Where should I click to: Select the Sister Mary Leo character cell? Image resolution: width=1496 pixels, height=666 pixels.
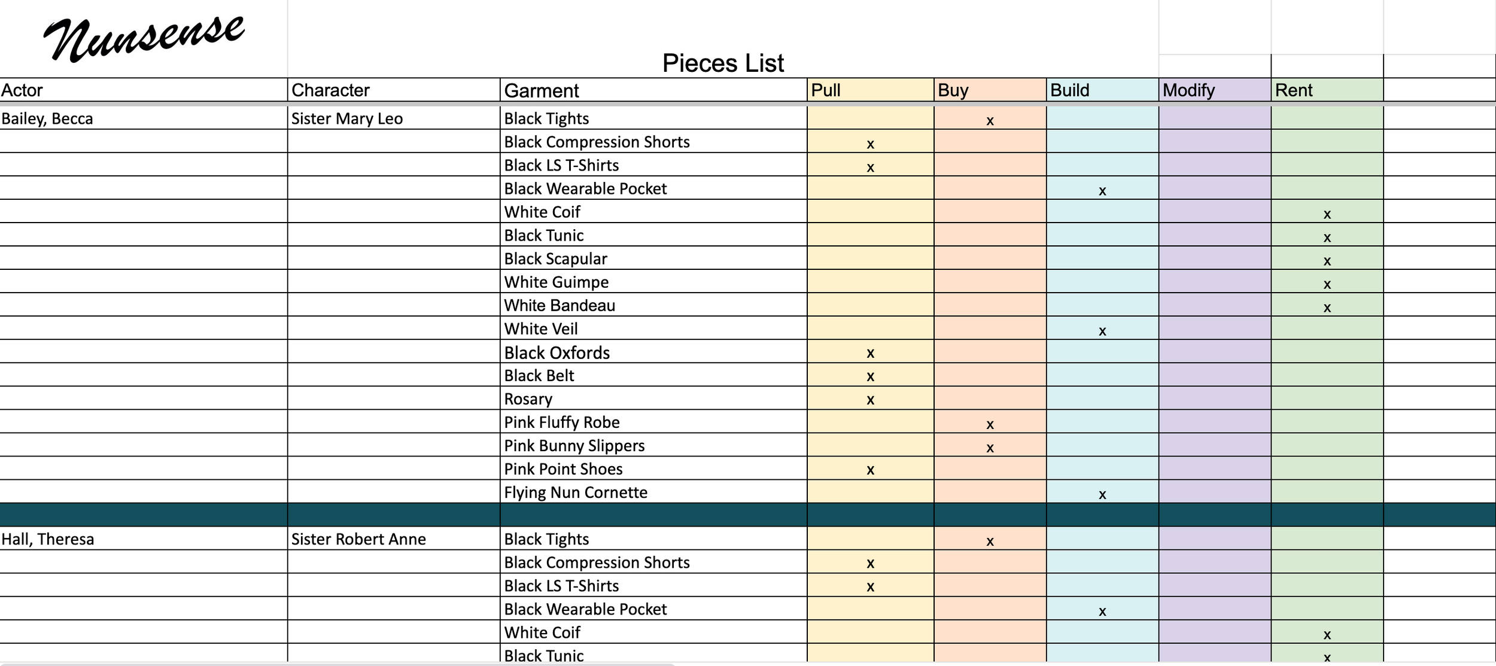(394, 118)
